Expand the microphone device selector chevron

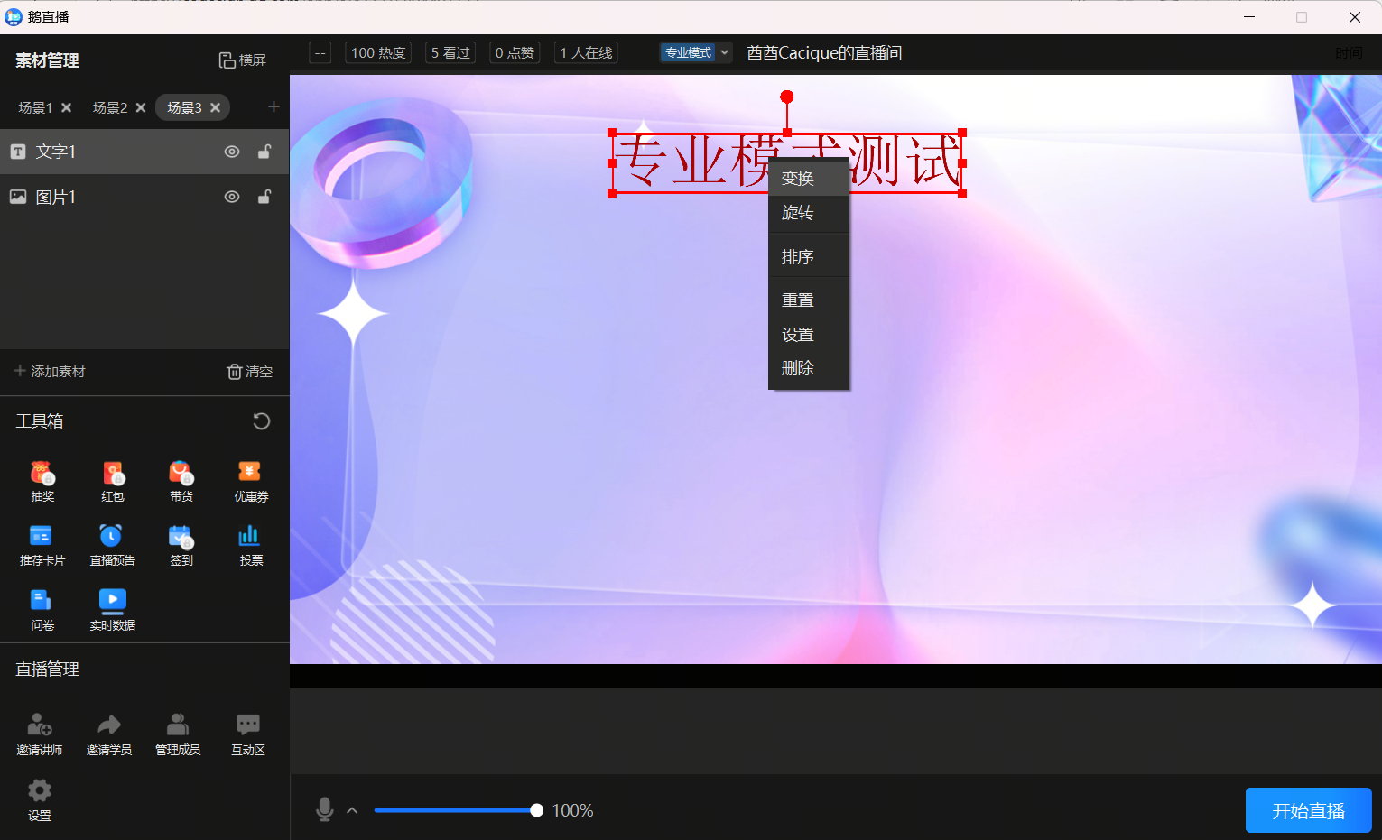click(352, 810)
